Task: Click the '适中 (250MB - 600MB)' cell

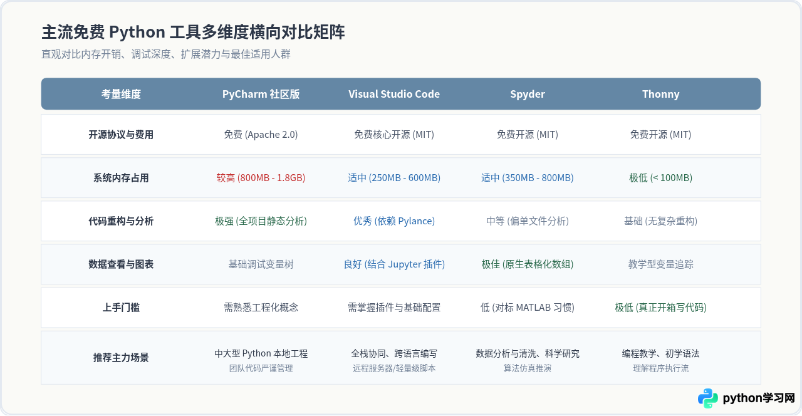Action: point(394,178)
